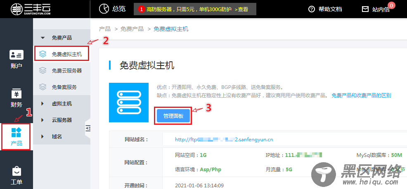
Task: Click the MySql数据库 50M value
Action: pos(397,155)
